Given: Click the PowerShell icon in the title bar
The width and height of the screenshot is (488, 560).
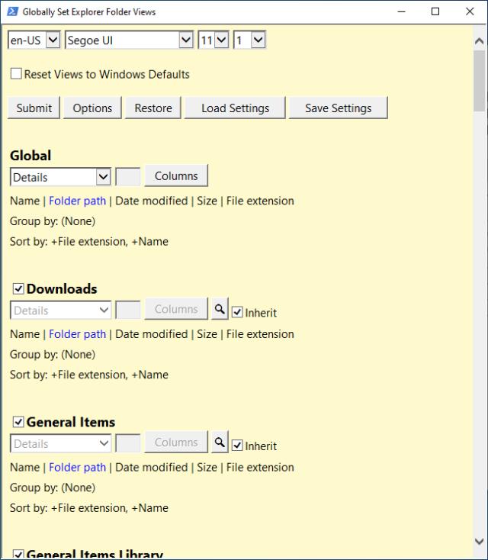Looking at the screenshot, I should (x=12, y=11).
